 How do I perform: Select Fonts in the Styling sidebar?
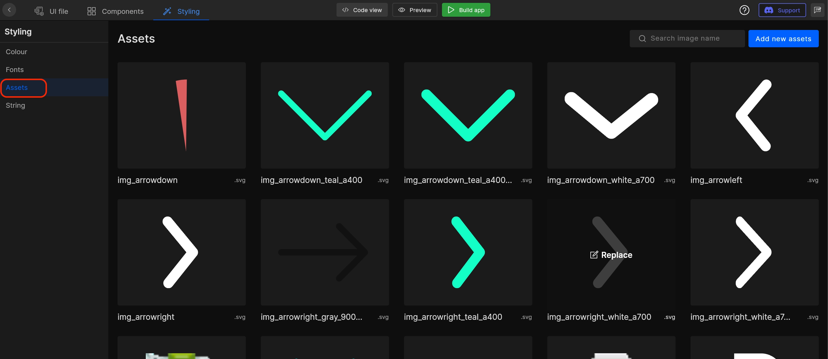54,69
